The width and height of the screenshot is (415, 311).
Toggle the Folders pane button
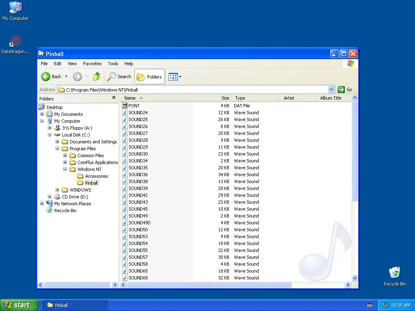click(149, 77)
